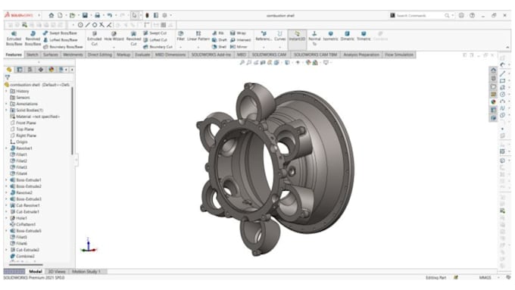Screen dimensions: 515x290
Task: Expand the History folder in tree
Action: pyautogui.click(x=6, y=91)
